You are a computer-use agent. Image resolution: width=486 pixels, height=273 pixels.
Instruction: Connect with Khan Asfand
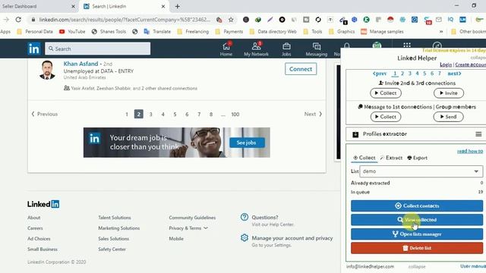(x=301, y=69)
